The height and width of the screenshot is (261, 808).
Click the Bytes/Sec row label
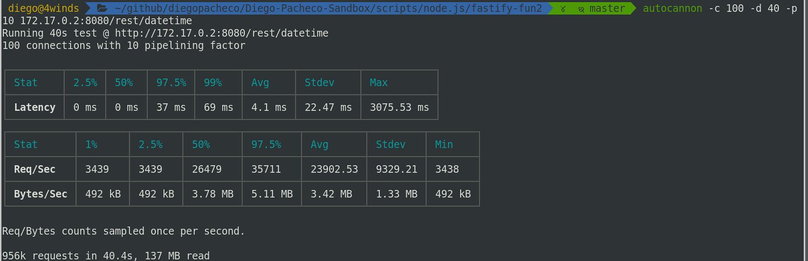[40, 194]
